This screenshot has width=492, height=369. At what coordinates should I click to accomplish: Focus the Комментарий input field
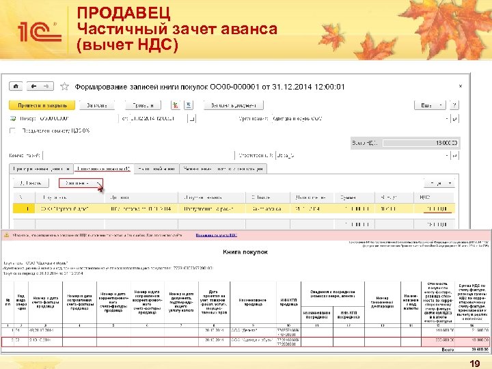pyautogui.click(x=138, y=155)
